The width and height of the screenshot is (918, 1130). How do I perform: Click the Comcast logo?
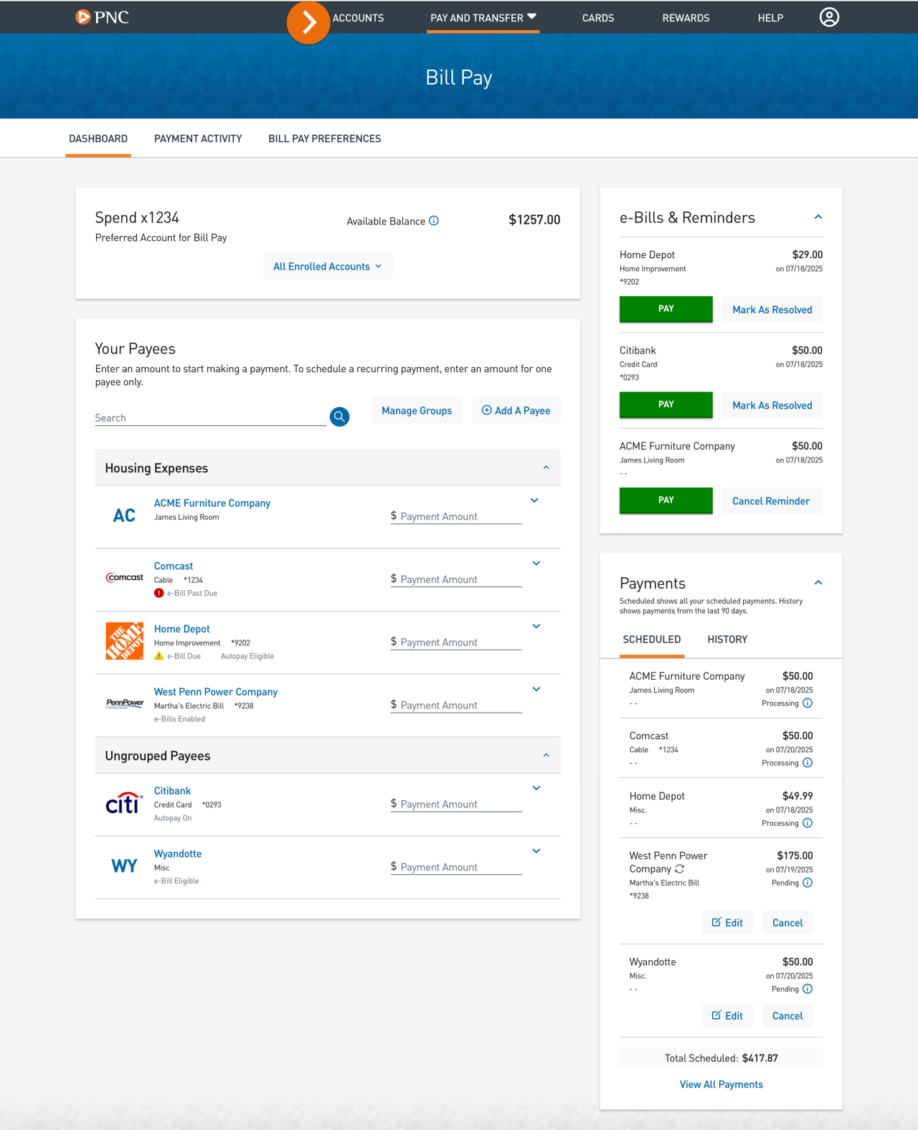tap(125, 577)
